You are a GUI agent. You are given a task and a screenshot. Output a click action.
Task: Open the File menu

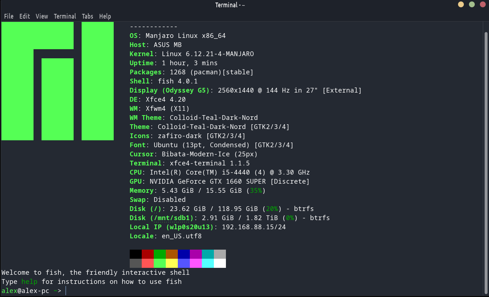(x=9, y=16)
